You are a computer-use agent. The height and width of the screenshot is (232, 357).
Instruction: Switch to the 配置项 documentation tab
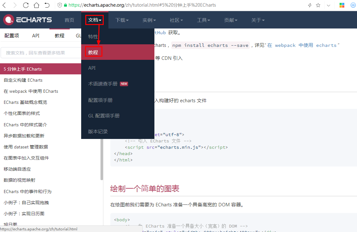12,35
